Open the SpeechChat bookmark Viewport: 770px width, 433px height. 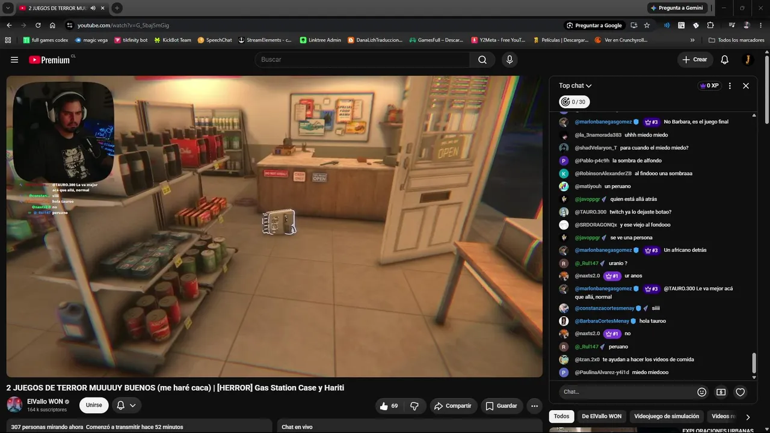[x=215, y=40]
